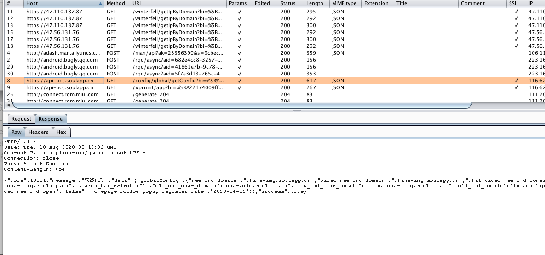Select row 30 with length 353
This screenshot has width=545, height=255.
click(x=275, y=74)
